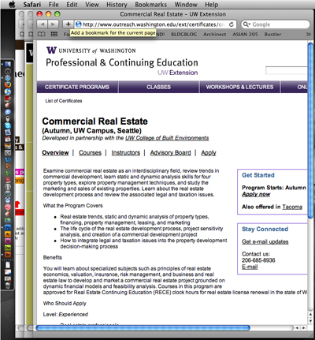Follow the Tacoma link

pyautogui.click(x=292, y=207)
